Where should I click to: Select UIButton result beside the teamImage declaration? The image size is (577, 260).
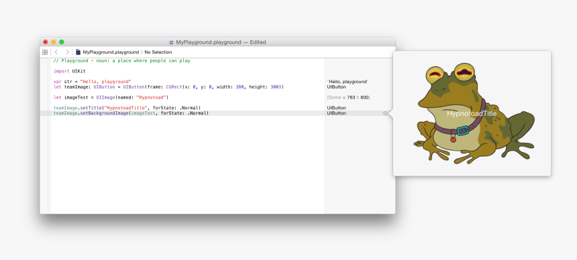(336, 87)
